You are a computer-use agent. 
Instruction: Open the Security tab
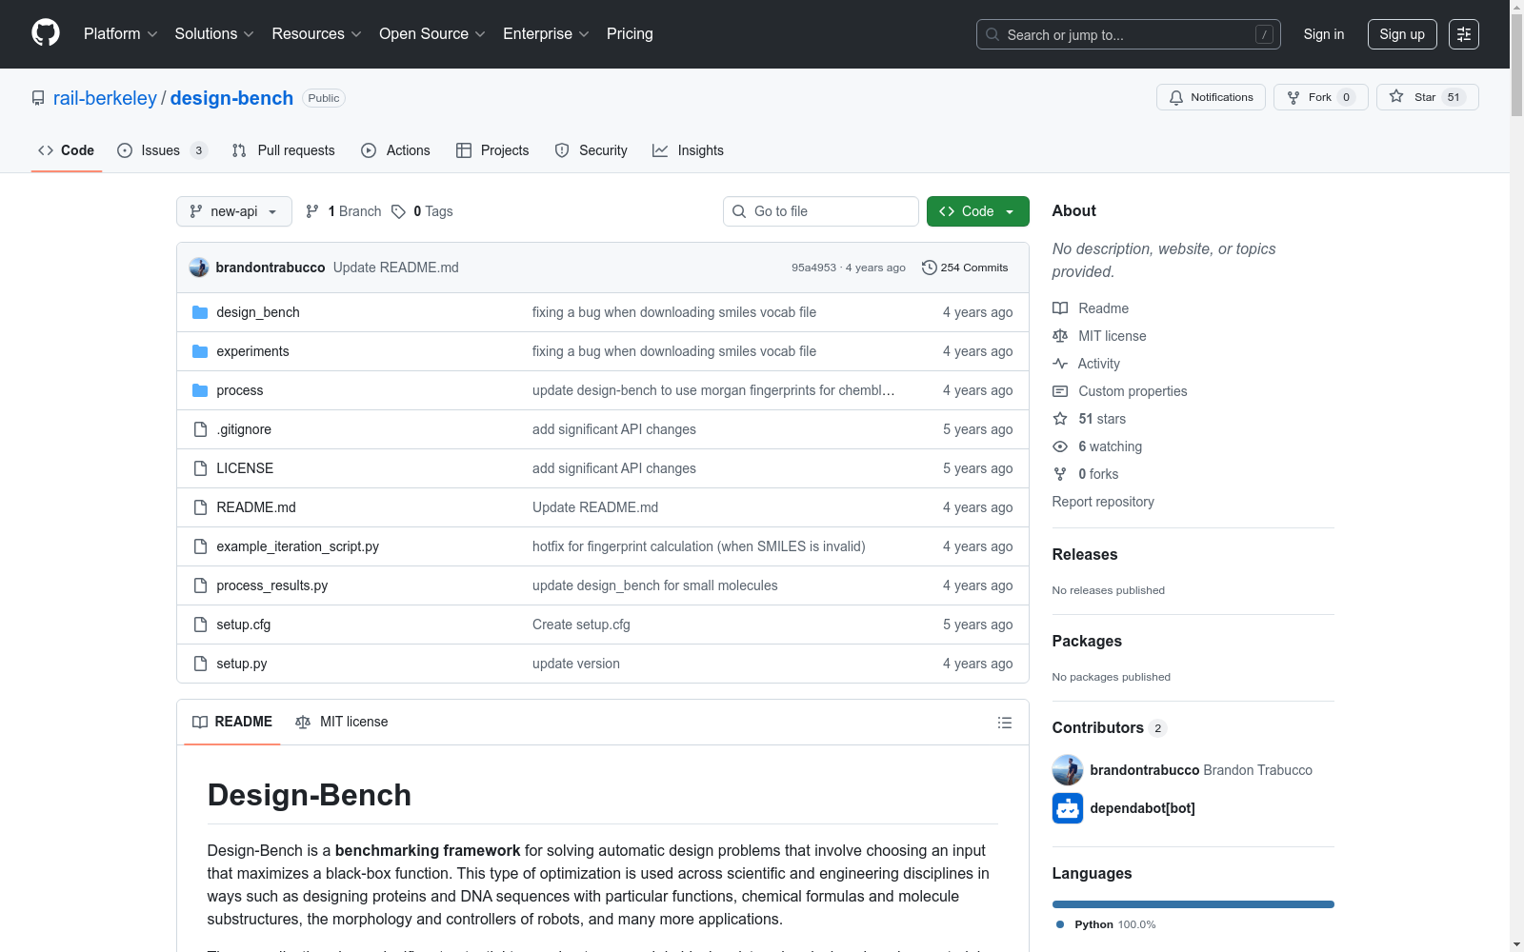(592, 150)
